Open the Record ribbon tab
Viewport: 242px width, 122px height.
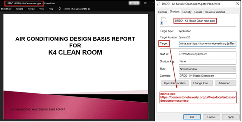click(x=20, y=9)
